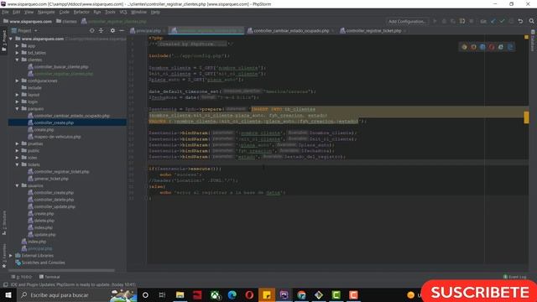Click Git Commit green checkmark
Image resolution: width=537 pixels, height=302 pixels.
(502, 21)
